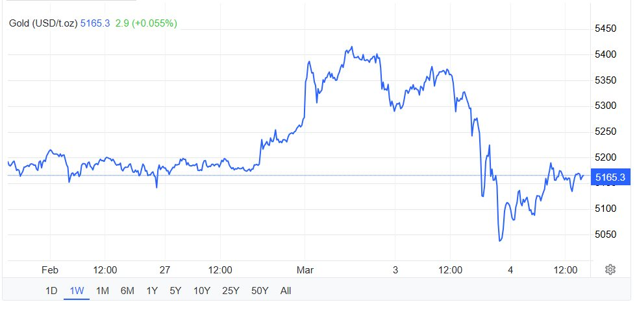
Task: Click the Feb date label on time axis
Action: [x=50, y=269]
